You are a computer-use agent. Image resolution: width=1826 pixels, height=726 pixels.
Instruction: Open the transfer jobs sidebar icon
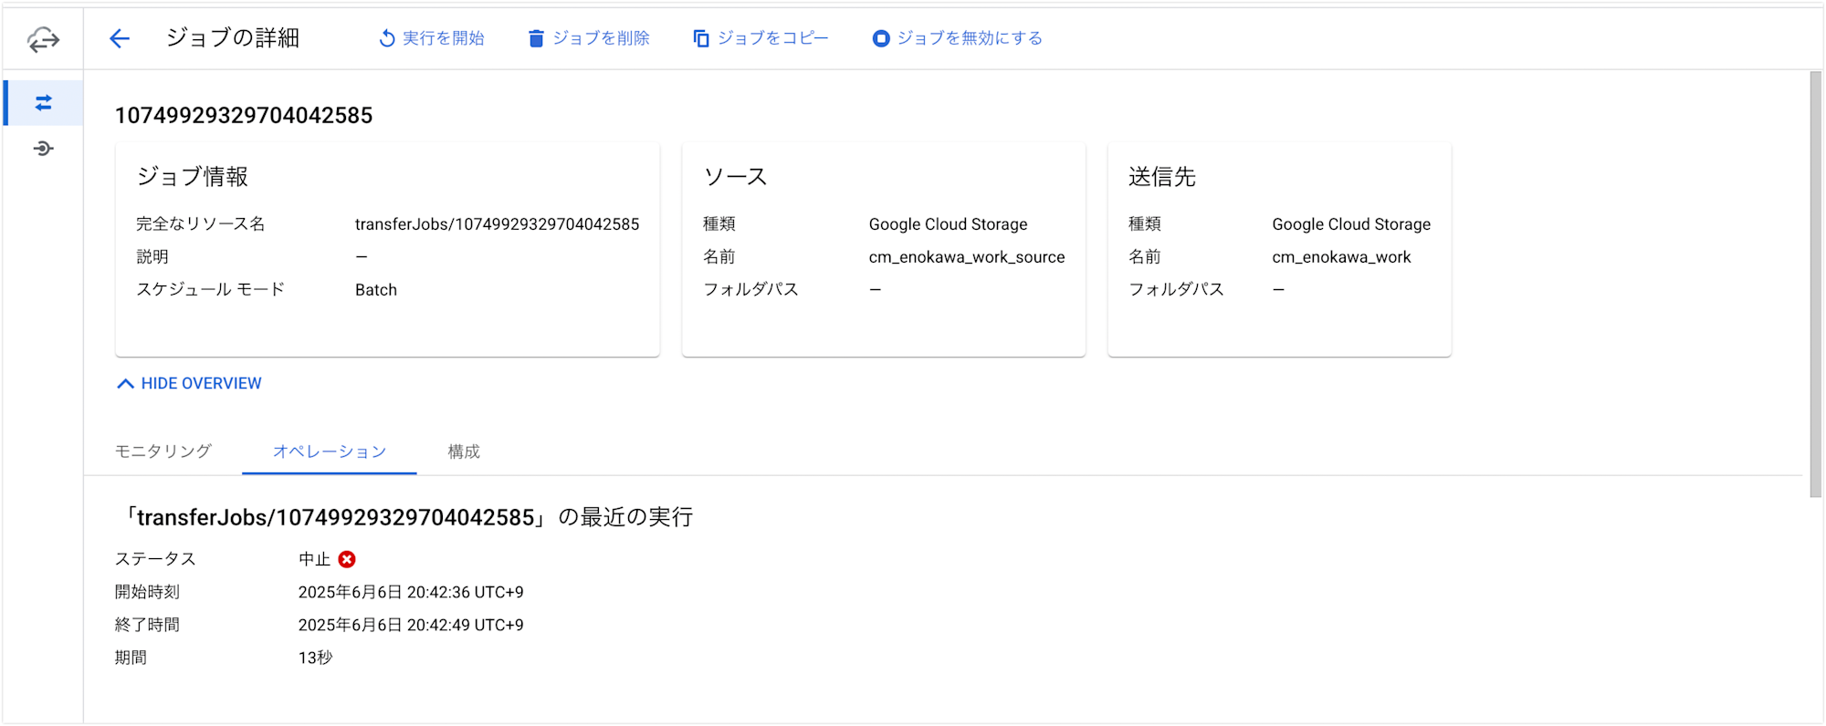(43, 102)
